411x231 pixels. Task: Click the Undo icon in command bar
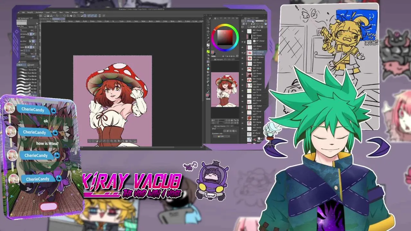click(x=57, y=16)
